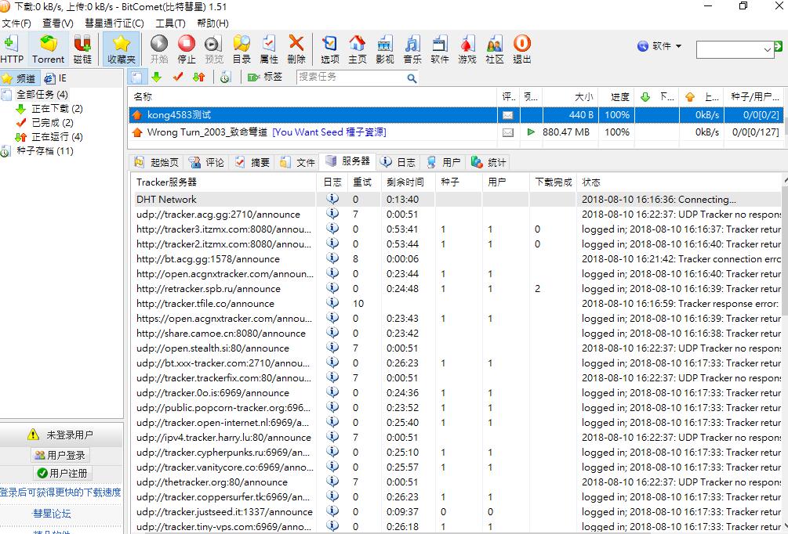Viewport: 788px width, 534px height.
Task: Add a magnet link with 磁链
Action: pos(82,49)
